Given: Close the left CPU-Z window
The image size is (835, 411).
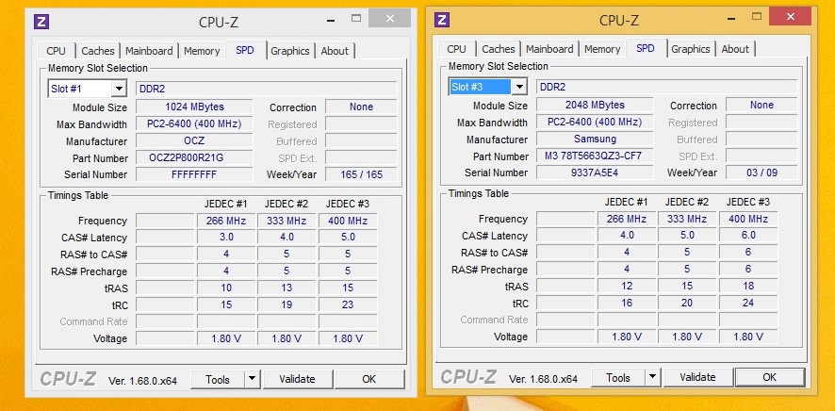Looking at the screenshot, I should point(390,18).
